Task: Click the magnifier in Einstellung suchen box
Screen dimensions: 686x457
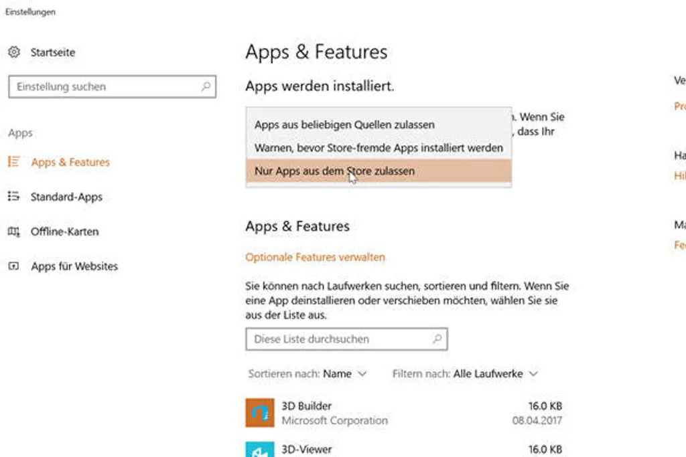Action: click(x=206, y=86)
